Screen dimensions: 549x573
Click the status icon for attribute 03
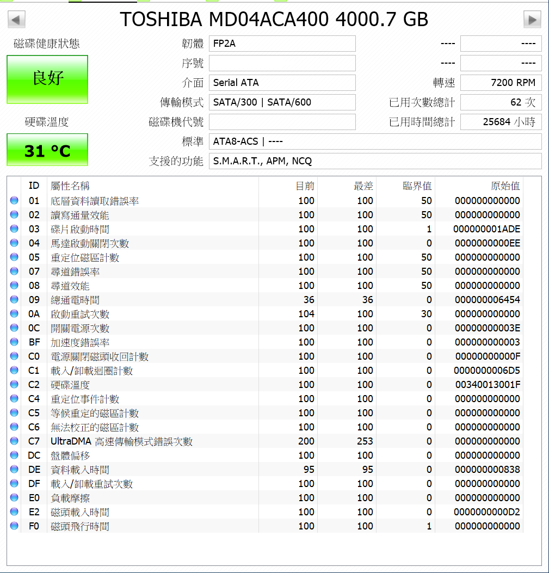pos(14,229)
